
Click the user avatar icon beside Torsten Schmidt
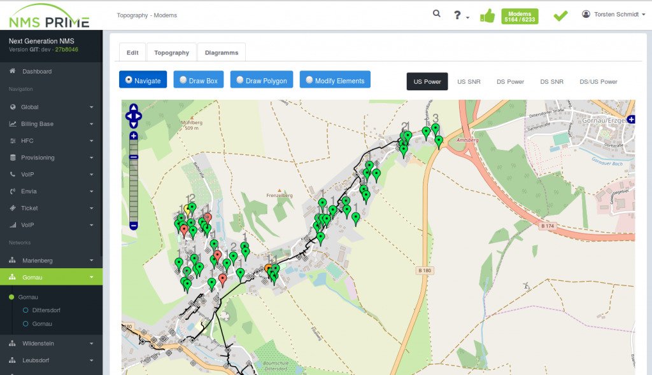586,14
